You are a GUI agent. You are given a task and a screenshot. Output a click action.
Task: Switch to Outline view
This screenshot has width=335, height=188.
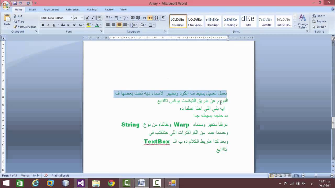coord(284,176)
